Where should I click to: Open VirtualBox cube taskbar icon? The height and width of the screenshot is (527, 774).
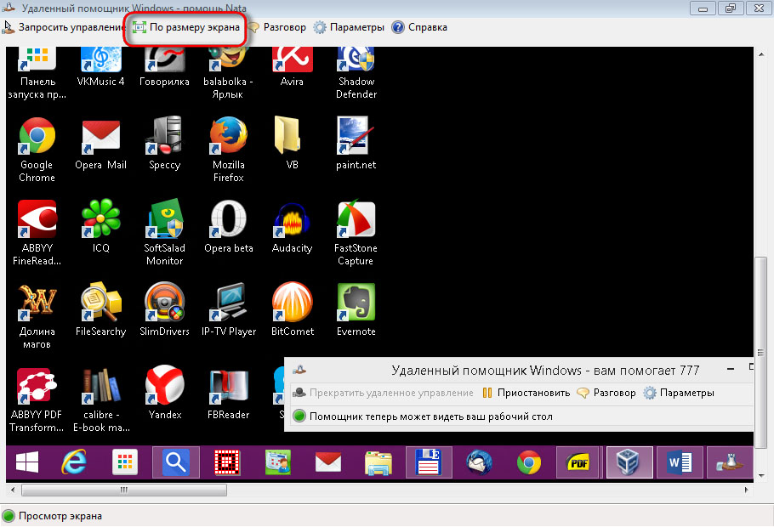click(x=629, y=463)
